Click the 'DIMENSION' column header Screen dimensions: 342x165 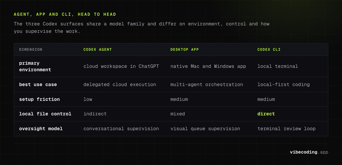click(31, 50)
